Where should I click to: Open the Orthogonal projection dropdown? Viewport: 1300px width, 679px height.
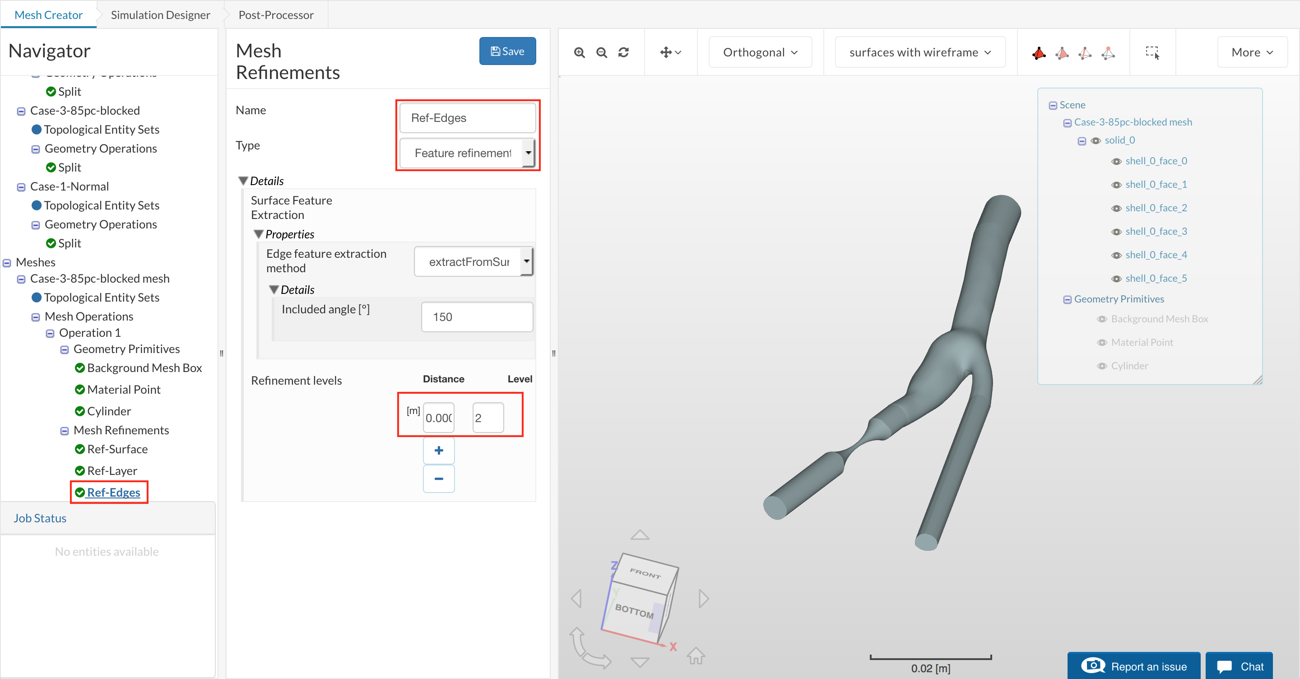coord(760,52)
